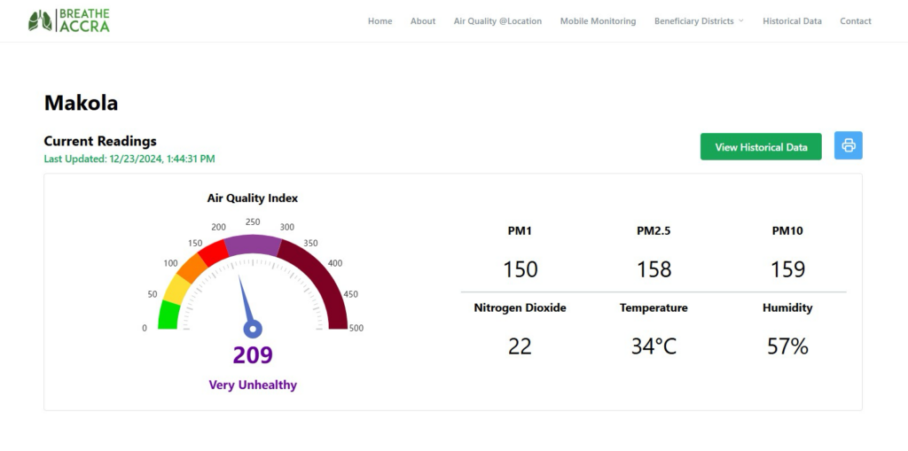This screenshot has width=908, height=451.
Task: Click the Humidity reading of 57%
Action: 787,346
